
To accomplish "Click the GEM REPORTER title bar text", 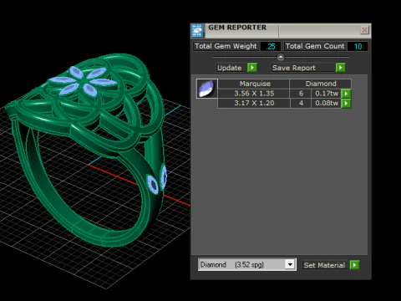I will pos(237,28).
